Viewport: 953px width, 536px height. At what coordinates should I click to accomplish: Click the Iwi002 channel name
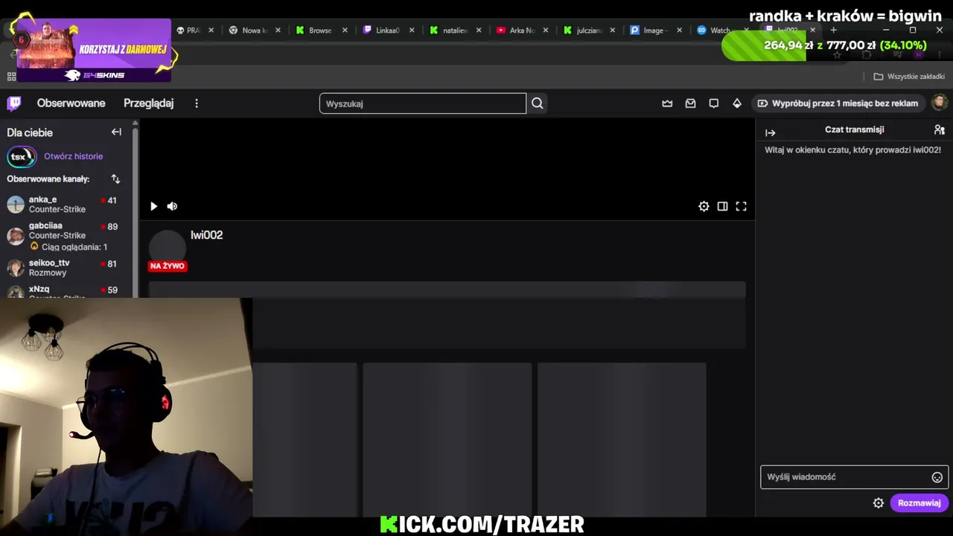pyautogui.click(x=207, y=235)
